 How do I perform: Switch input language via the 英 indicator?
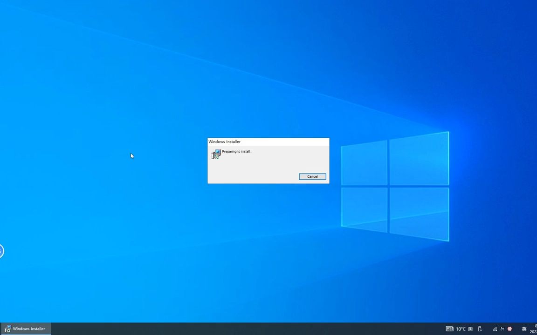pyautogui.click(x=524, y=329)
